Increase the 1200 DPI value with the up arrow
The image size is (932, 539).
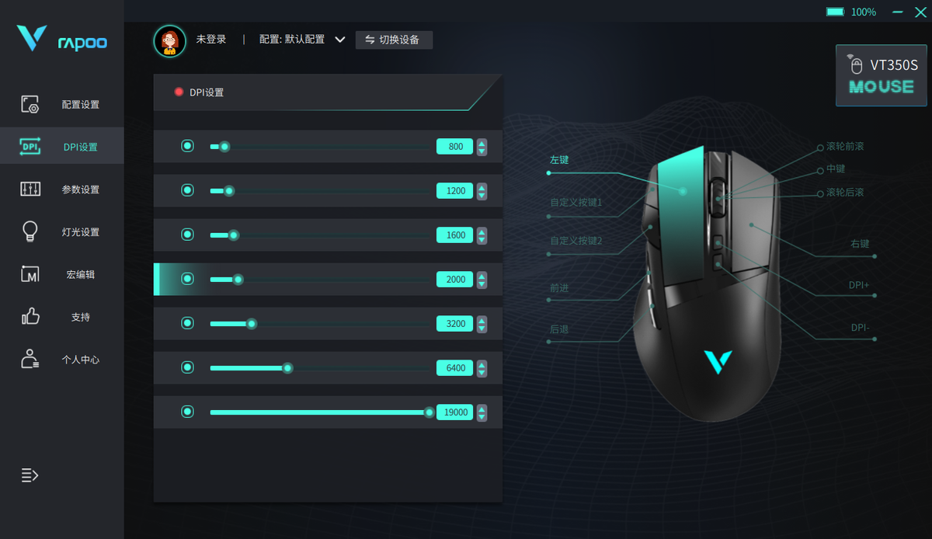click(482, 186)
